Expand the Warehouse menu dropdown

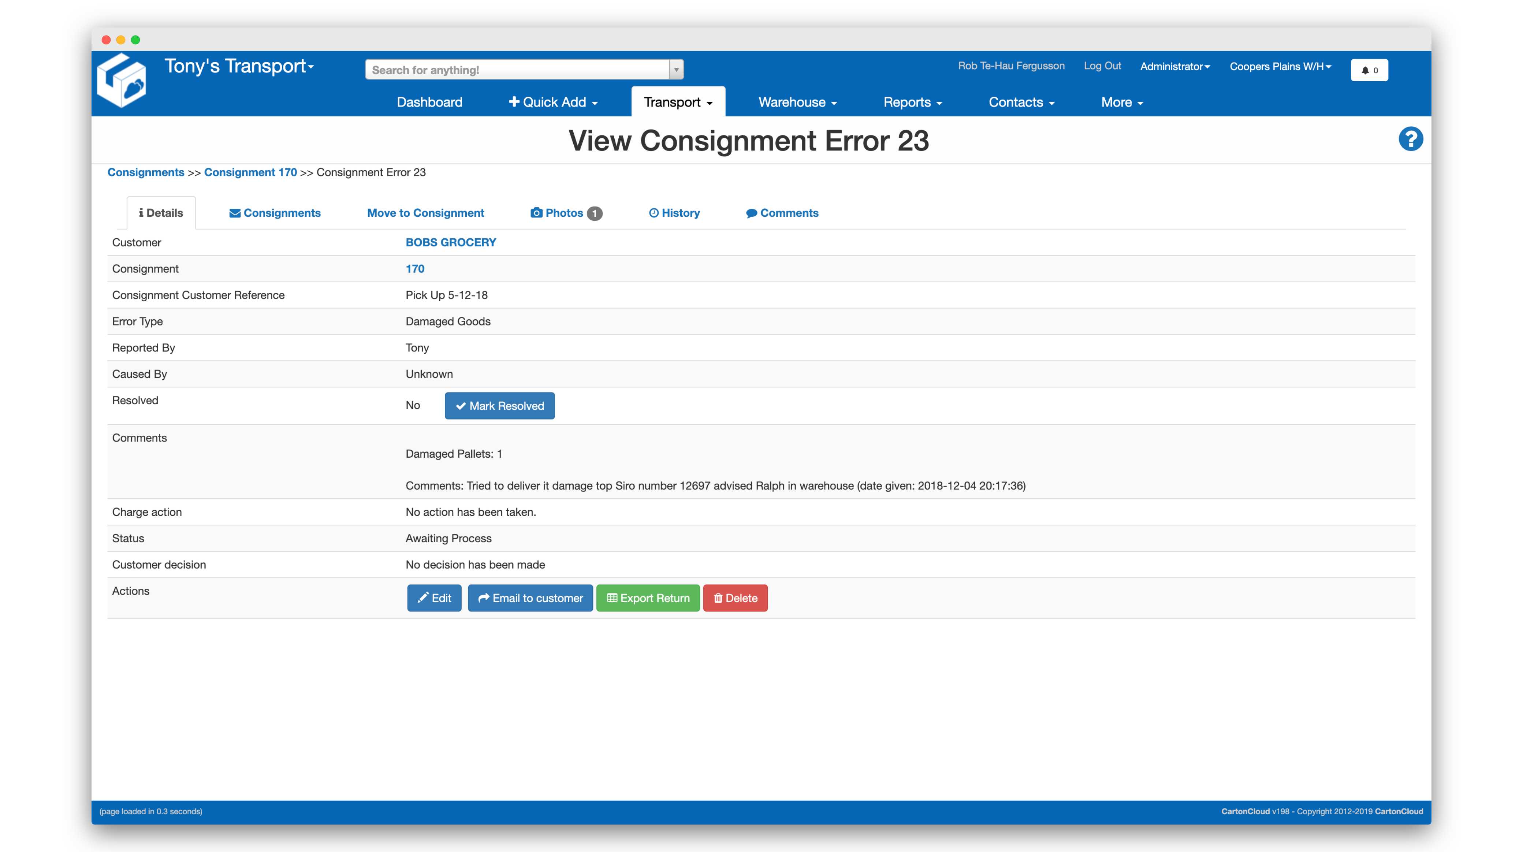(x=797, y=102)
